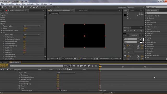The width and height of the screenshot is (167, 94).
Task: Open the viewer zoom percentage dropdown
Action: [x=54, y=59]
